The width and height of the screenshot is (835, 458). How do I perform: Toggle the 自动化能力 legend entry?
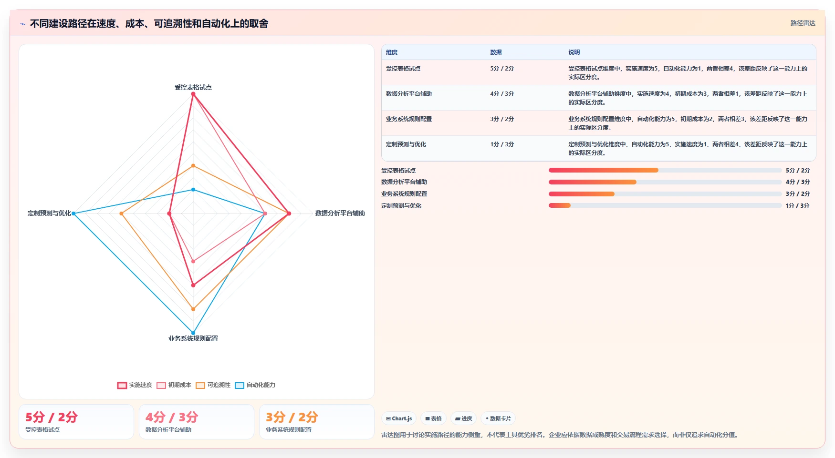pyautogui.click(x=255, y=385)
